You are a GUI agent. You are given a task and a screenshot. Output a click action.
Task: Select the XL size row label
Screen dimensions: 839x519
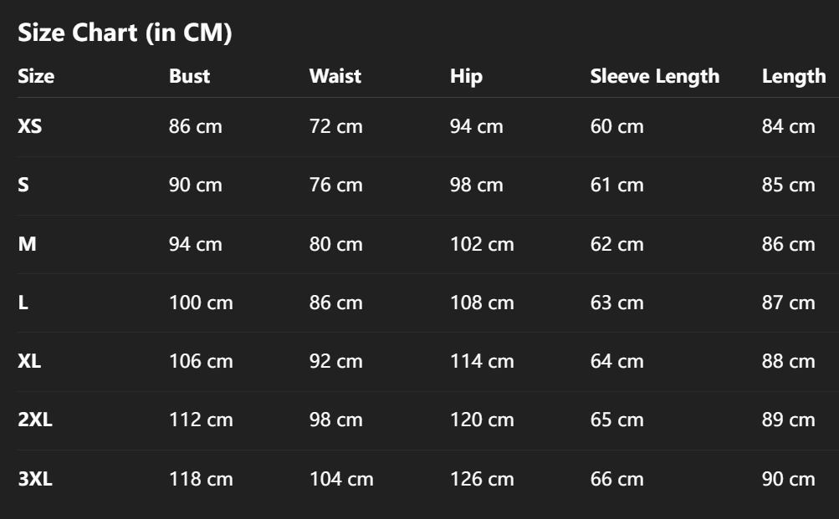coord(29,361)
